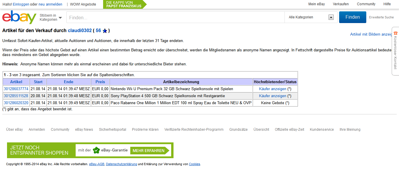Open item number 301286020320

click(16, 103)
